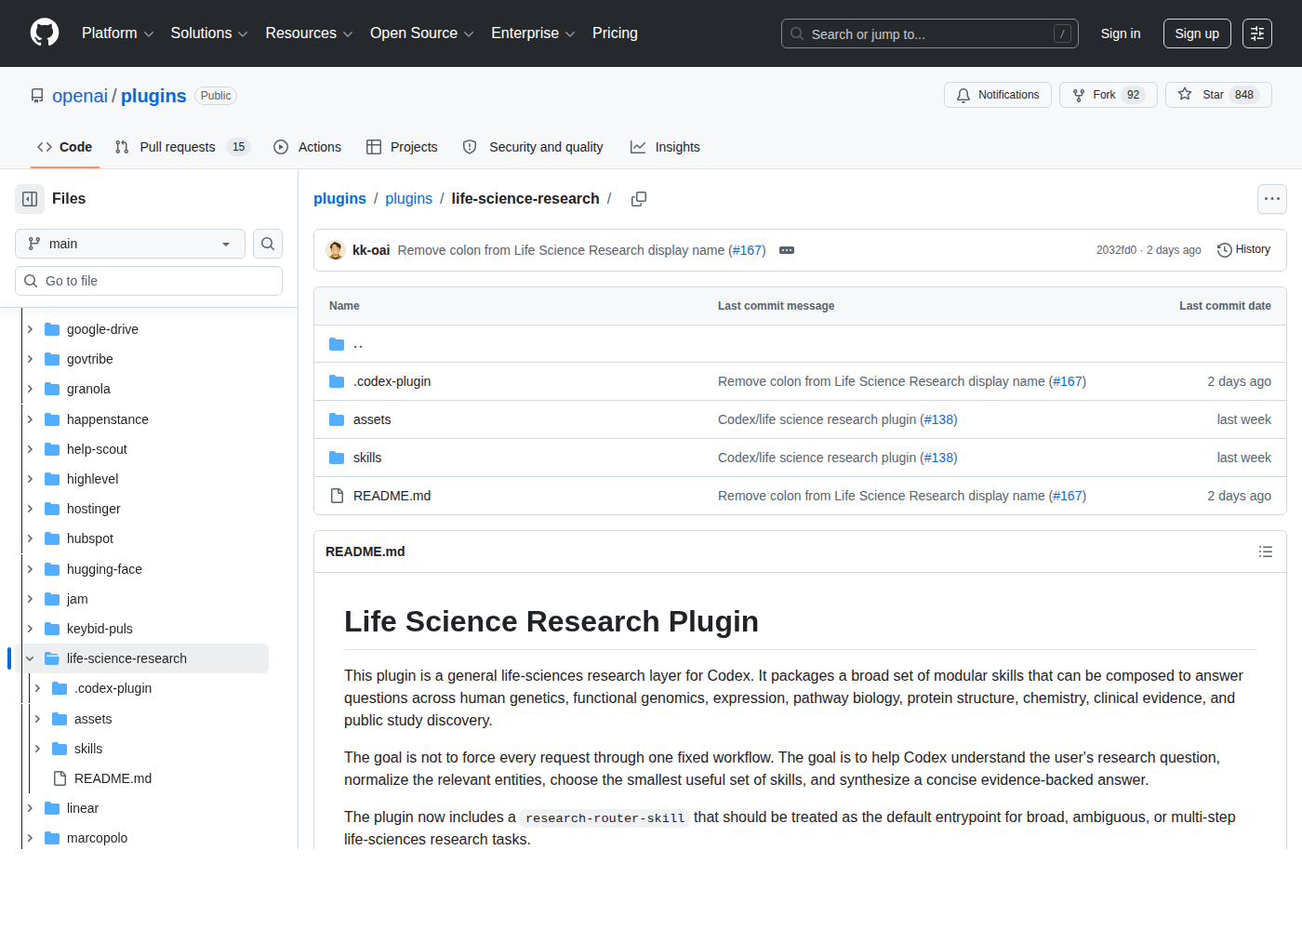Screen dimensions: 1302x930
Task: Open pull request #167 in commit header
Action: [x=747, y=250]
